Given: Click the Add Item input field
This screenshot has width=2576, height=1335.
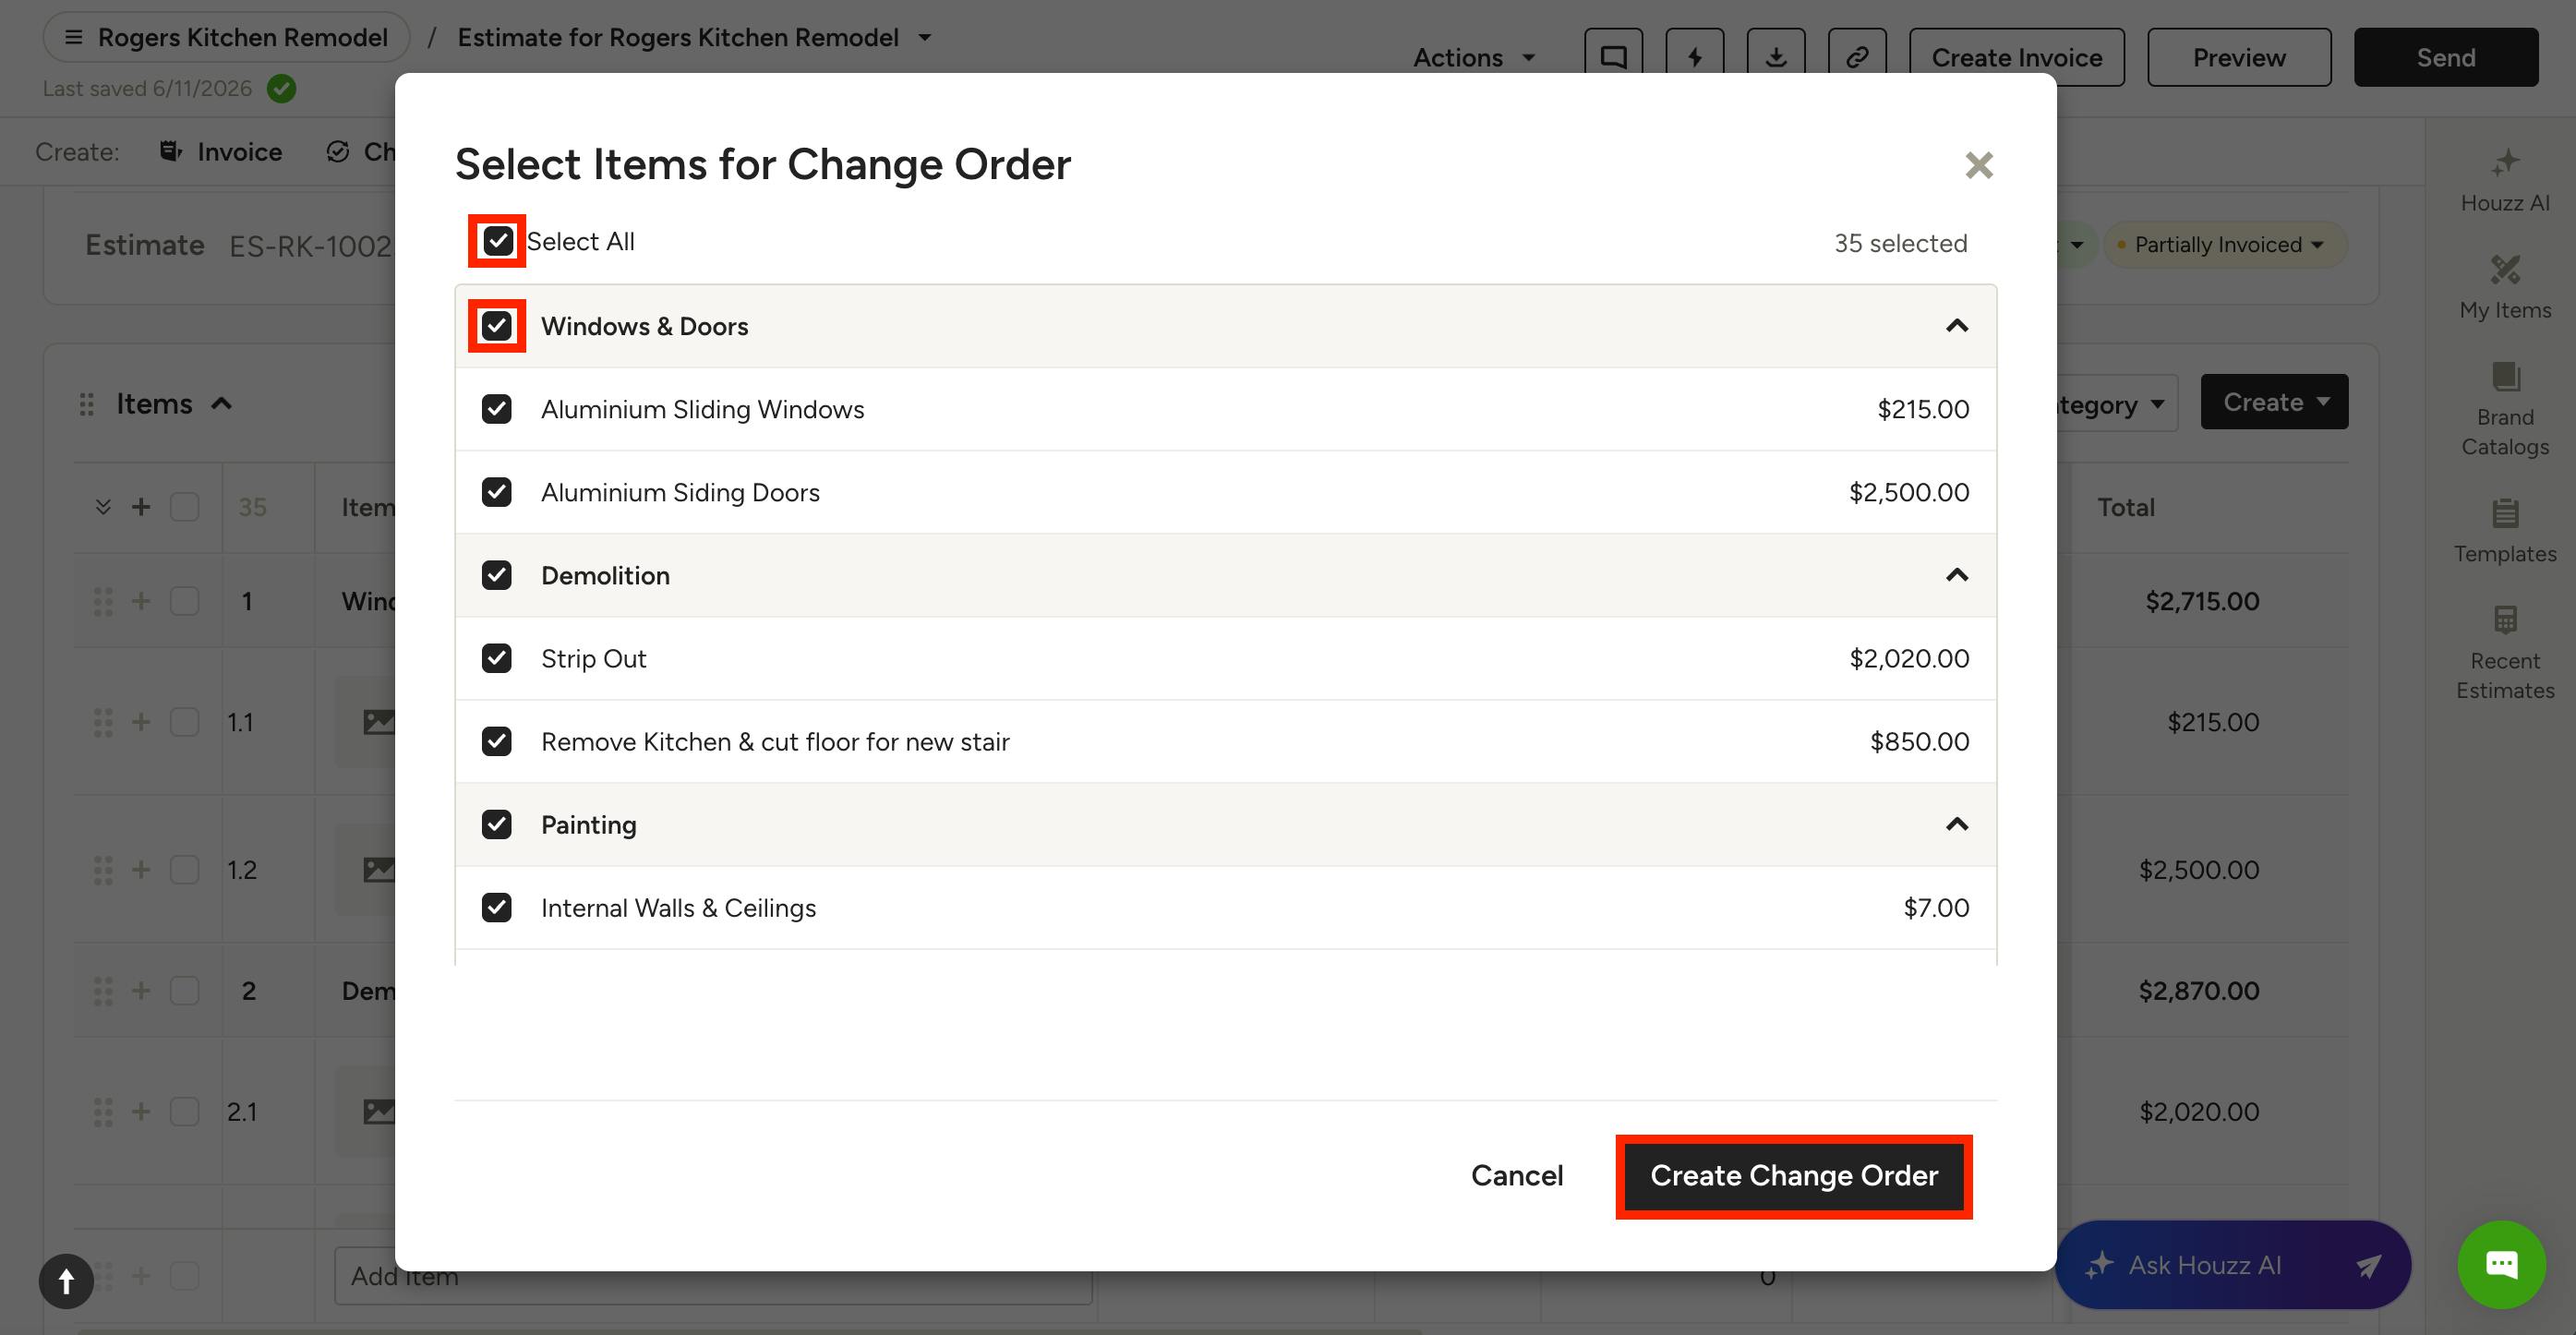Looking at the screenshot, I should [713, 1276].
